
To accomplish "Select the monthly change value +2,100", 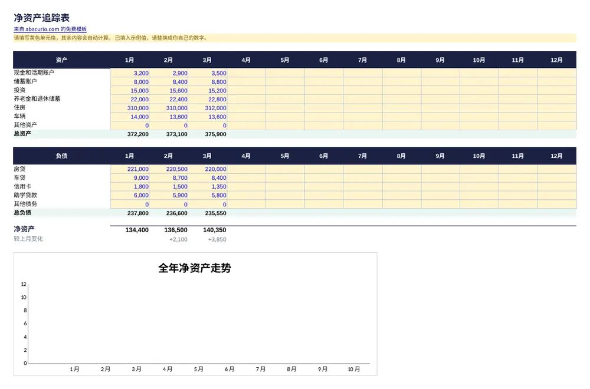I will pos(178,239).
